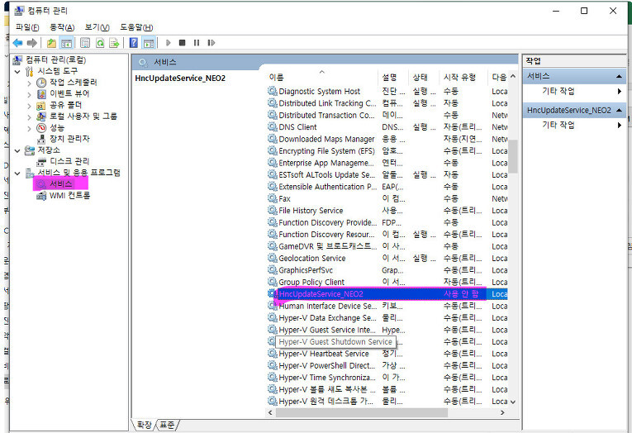Sort services by 시작 유형 column header
The image size is (632, 433).
click(459, 77)
